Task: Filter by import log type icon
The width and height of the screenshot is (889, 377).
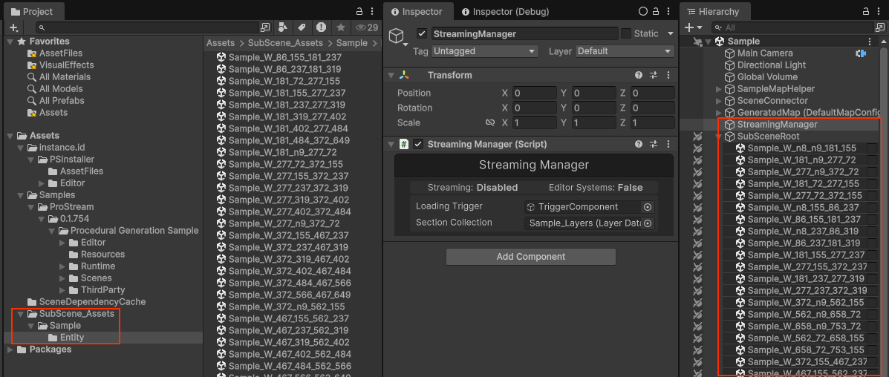Action: point(321,27)
